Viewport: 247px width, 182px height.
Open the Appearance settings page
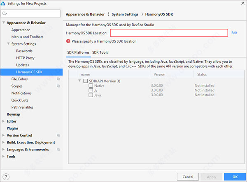pos(21,30)
